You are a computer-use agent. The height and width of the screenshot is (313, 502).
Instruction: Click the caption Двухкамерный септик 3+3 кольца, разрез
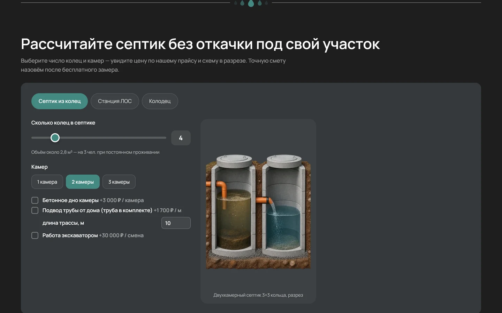(x=258, y=295)
